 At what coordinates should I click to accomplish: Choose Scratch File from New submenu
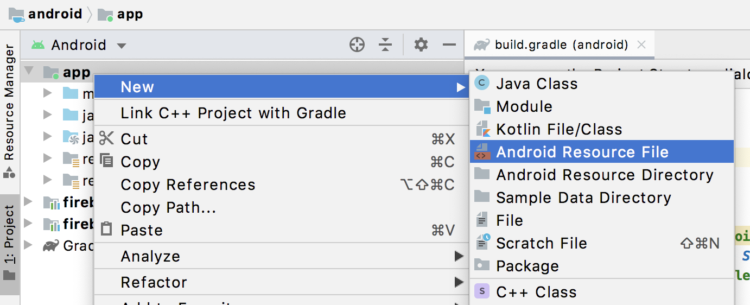pyautogui.click(x=542, y=243)
